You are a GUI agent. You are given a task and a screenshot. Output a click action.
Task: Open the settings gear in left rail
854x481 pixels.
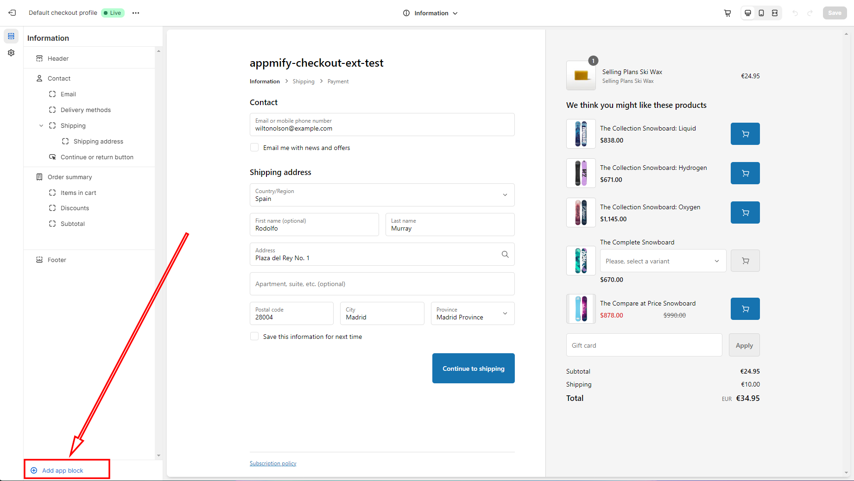11,53
